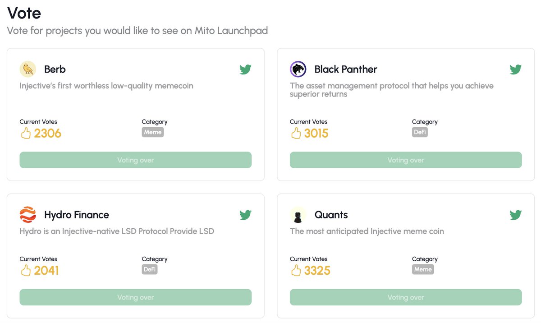Click thumbs-up icon beside 3015 votes
This screenshot has height=323, width=541.
pyautogui.click(x=296, y=133)
